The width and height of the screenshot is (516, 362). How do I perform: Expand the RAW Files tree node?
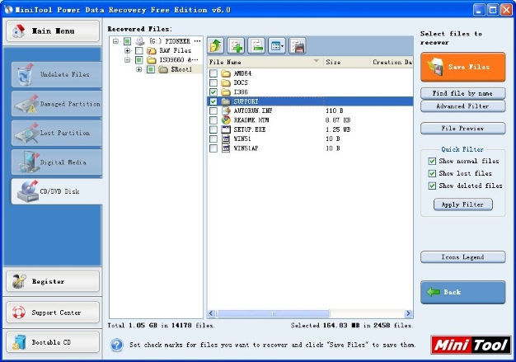tap(128, 50)
